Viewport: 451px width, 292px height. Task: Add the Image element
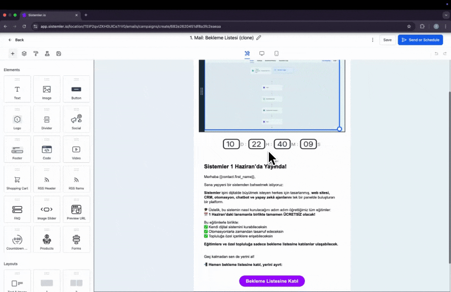point(47,89)
